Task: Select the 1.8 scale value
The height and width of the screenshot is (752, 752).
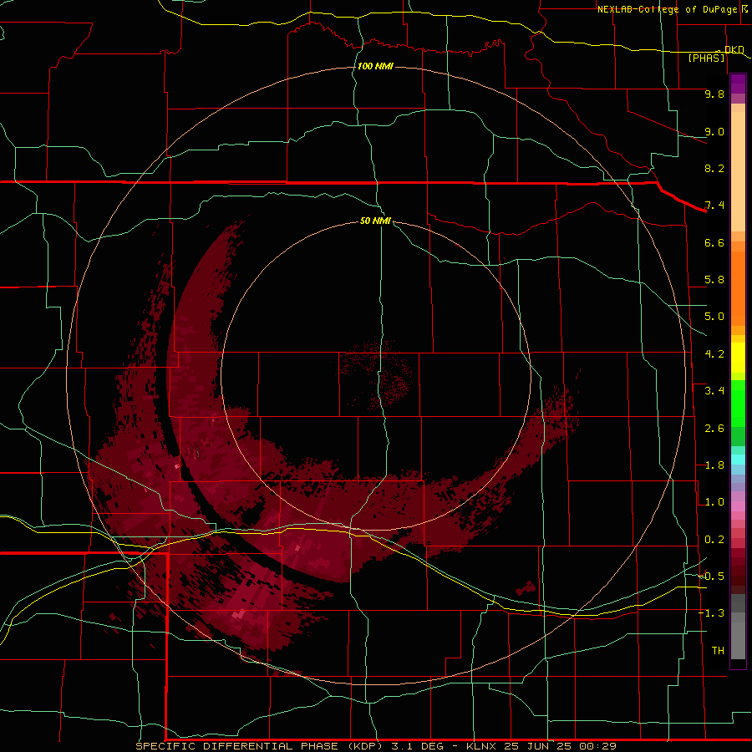Action: [714, 465]
